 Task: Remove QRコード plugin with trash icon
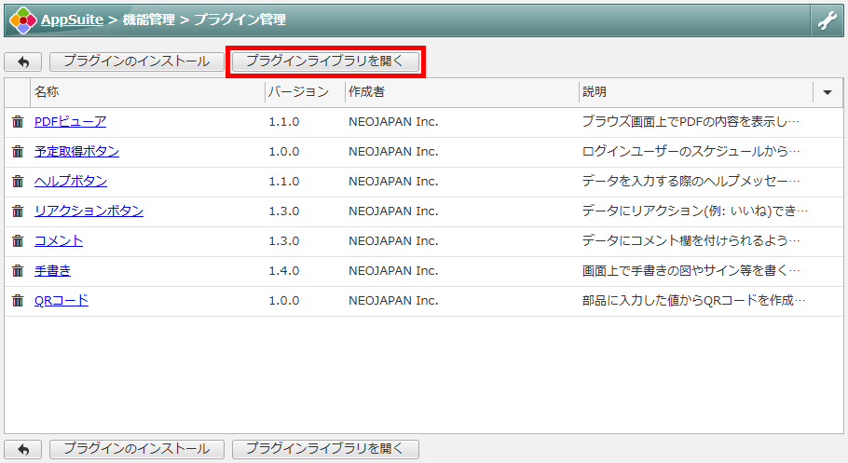coord(18,300)
